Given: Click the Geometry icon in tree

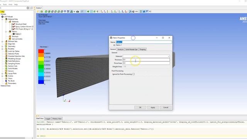Looking at the screenshot, I should (6, 46).
